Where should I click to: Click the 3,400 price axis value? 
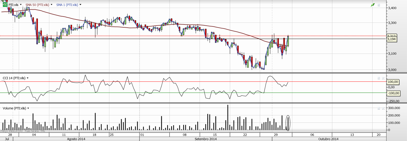[392, 8]
